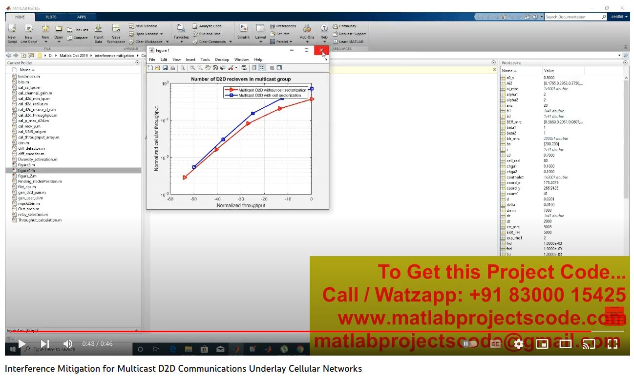The width and height of the screenshot is (634, 379).
Task: Open the video in miniplayer
Action: (x=542, y=344)
